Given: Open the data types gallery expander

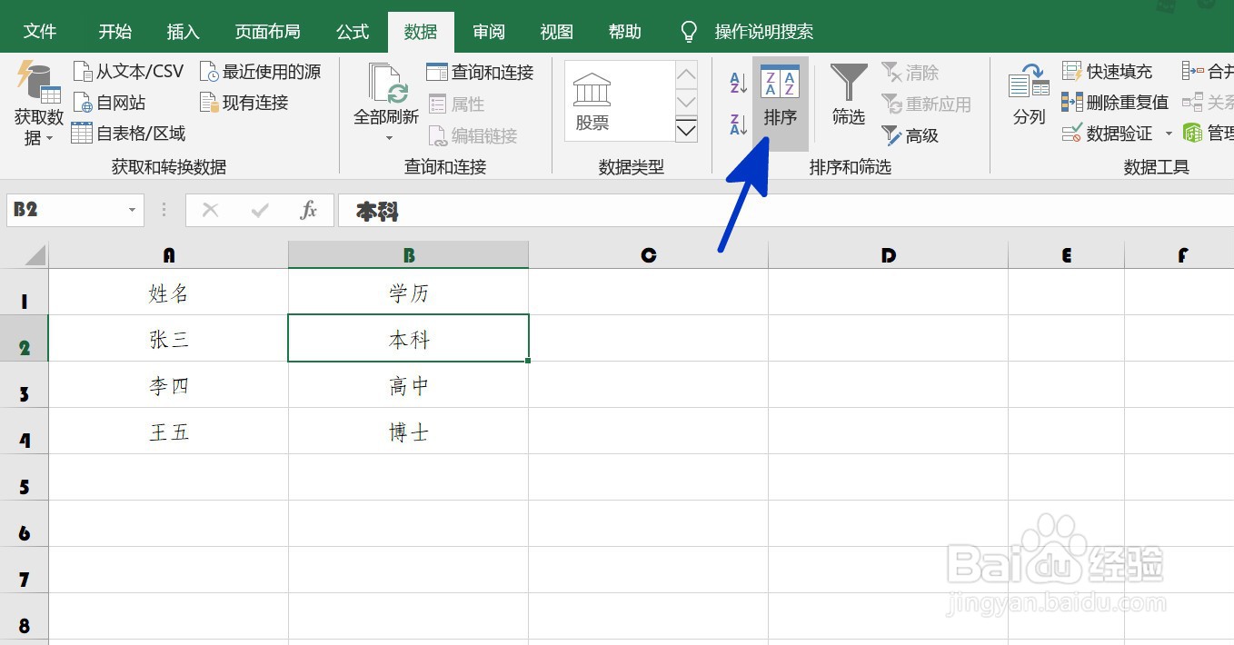Looking at the screenshot, I should pos(686,130).
